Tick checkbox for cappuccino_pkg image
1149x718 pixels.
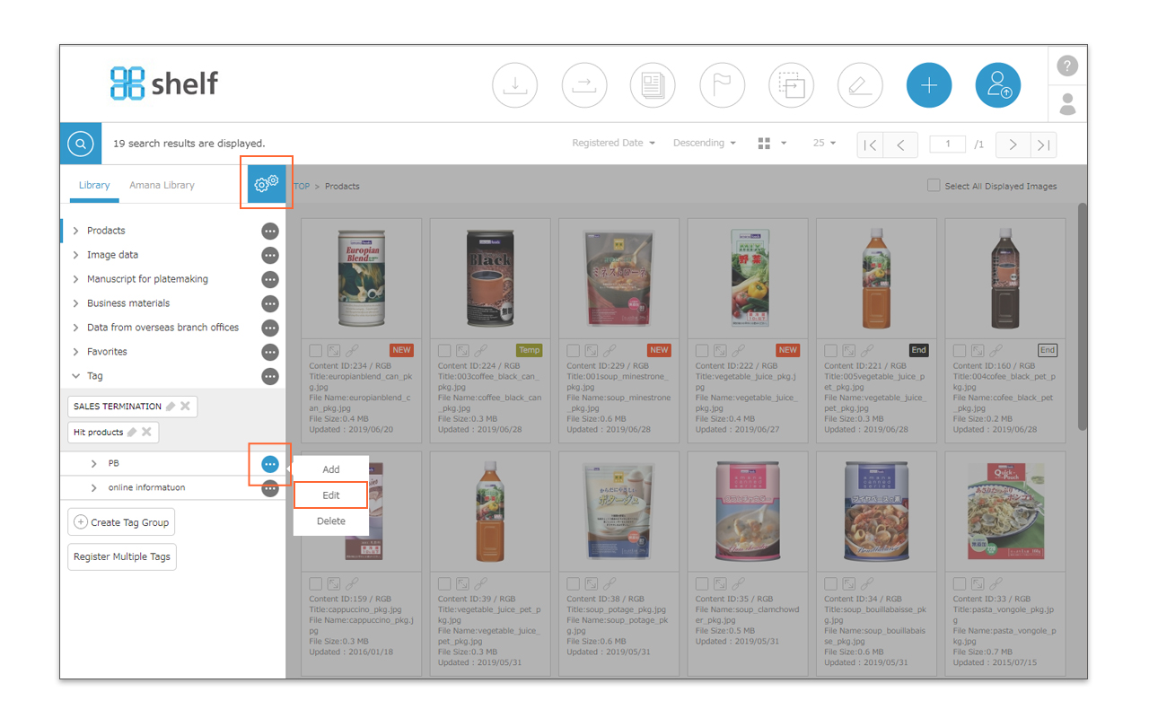click(316, 584)
